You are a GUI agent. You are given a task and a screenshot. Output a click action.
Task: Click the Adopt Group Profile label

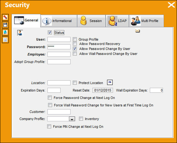[30, 62]
